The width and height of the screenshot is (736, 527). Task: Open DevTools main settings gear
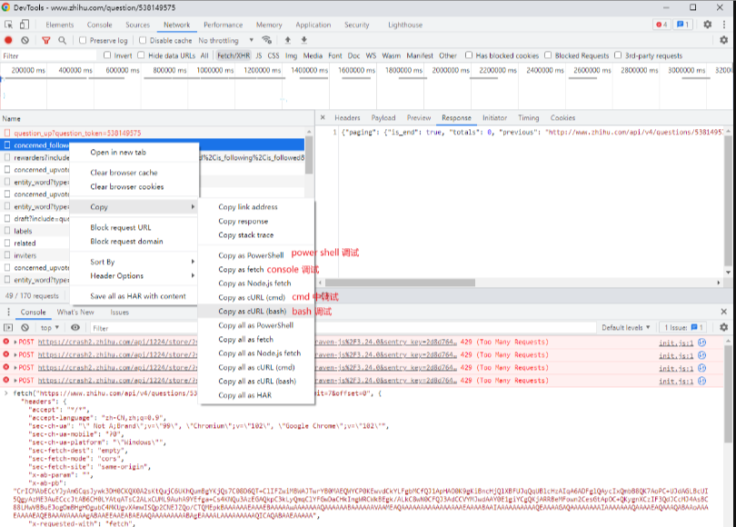point(707,25)
